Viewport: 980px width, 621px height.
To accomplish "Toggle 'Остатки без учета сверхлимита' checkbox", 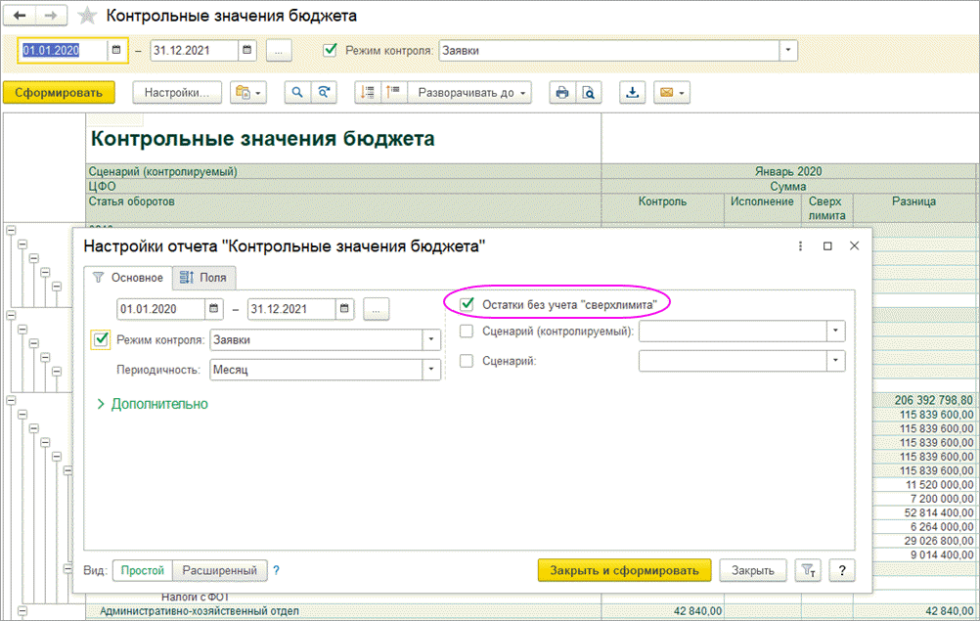I will [x=467, y=304].
